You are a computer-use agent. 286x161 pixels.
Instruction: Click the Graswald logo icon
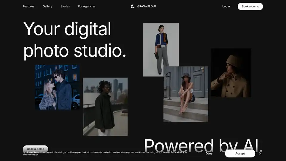click(x=133, y=6)
